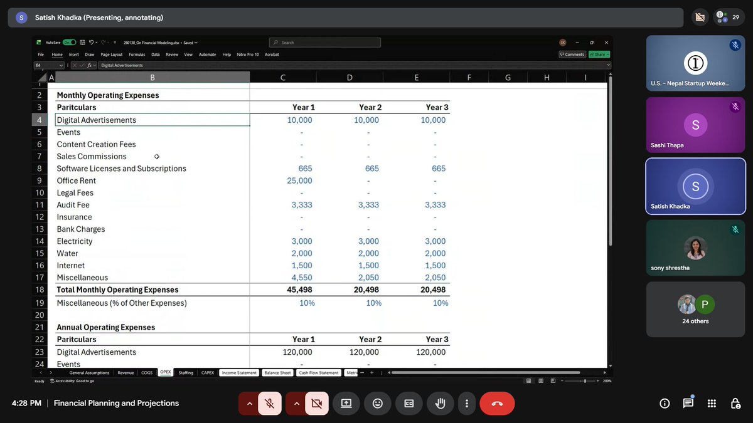Send a reaction with the emoji button

tap(378, 404)
